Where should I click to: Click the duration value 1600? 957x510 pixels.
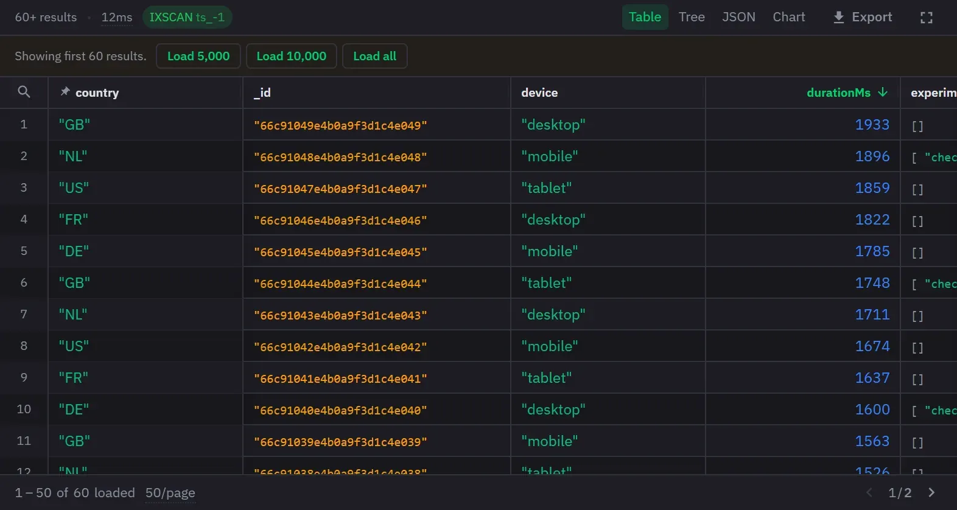coord(872,410)
